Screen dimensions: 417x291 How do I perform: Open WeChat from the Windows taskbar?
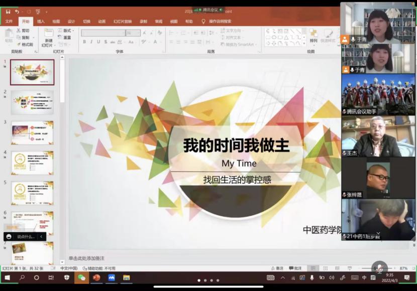tap(81, 277)
